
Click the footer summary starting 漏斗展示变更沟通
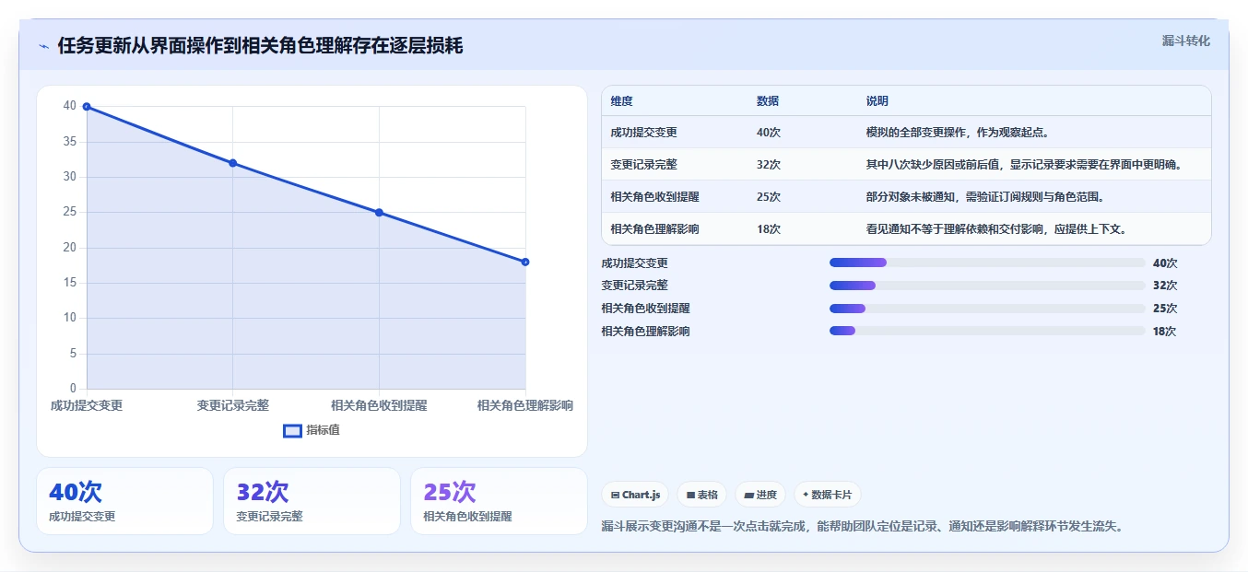point(862,527)
